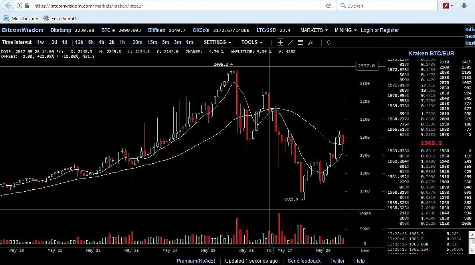475x265 pixels.
Task: Click inside the Suchen search field
Action: click(x=387, y=6)
